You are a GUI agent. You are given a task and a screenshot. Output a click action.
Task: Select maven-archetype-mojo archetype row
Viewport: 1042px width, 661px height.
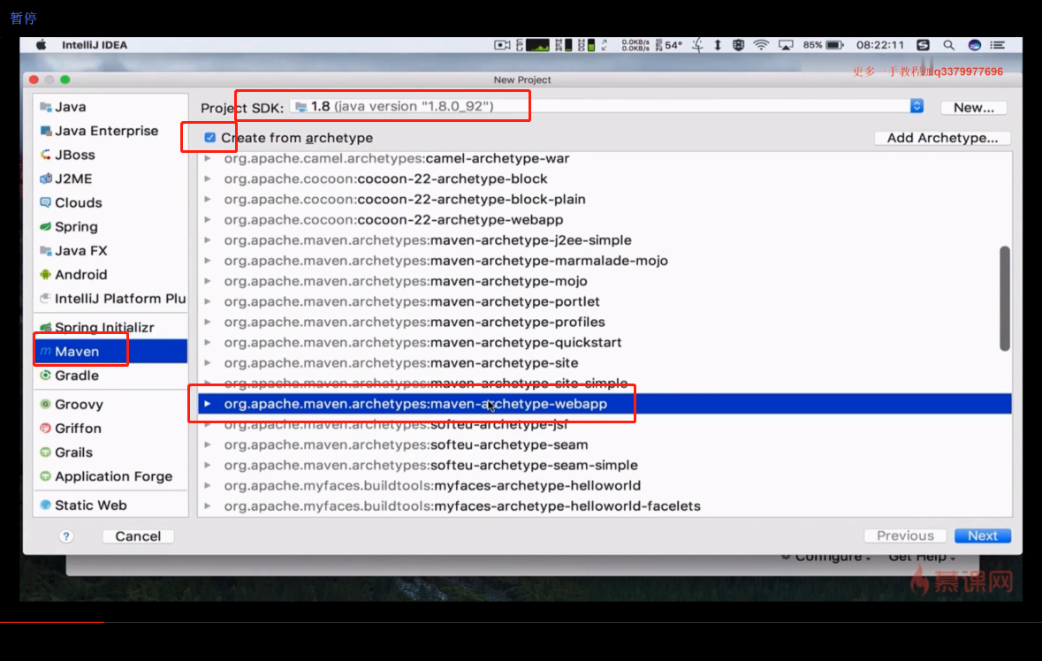point(605,281)
